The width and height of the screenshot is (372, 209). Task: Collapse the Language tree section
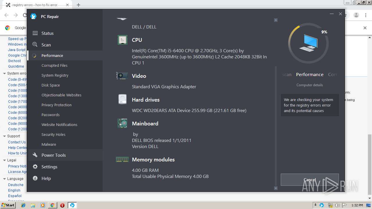pyautogui.click(x=5, y=179)
